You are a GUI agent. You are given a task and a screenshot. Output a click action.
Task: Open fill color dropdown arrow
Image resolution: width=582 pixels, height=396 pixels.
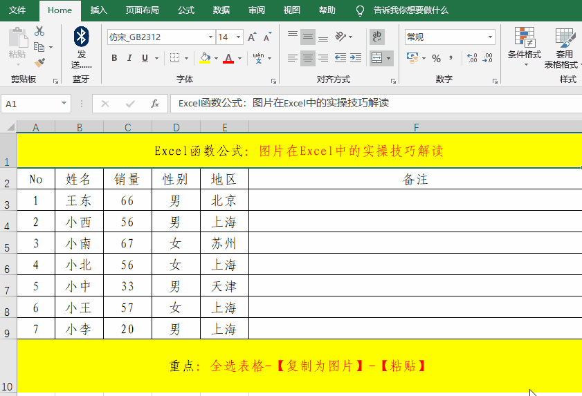216,58
